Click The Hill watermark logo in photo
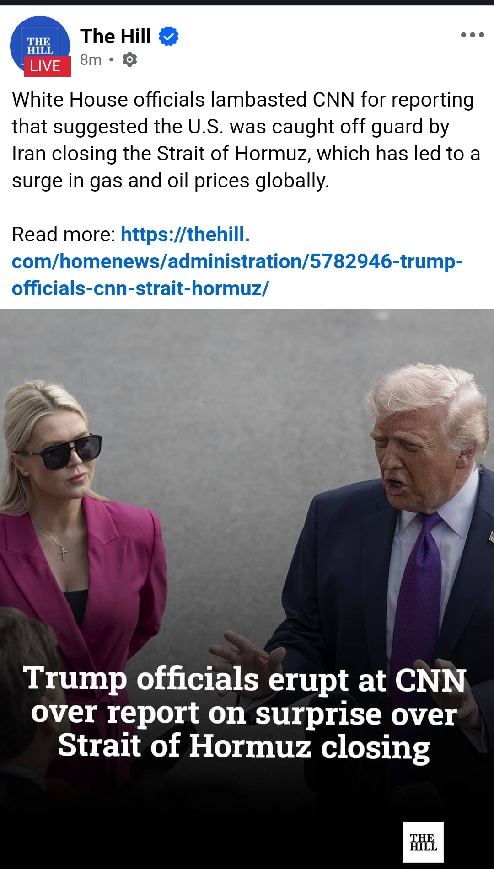The width and height of the screenshot is (494, 869). click(423, 842)
